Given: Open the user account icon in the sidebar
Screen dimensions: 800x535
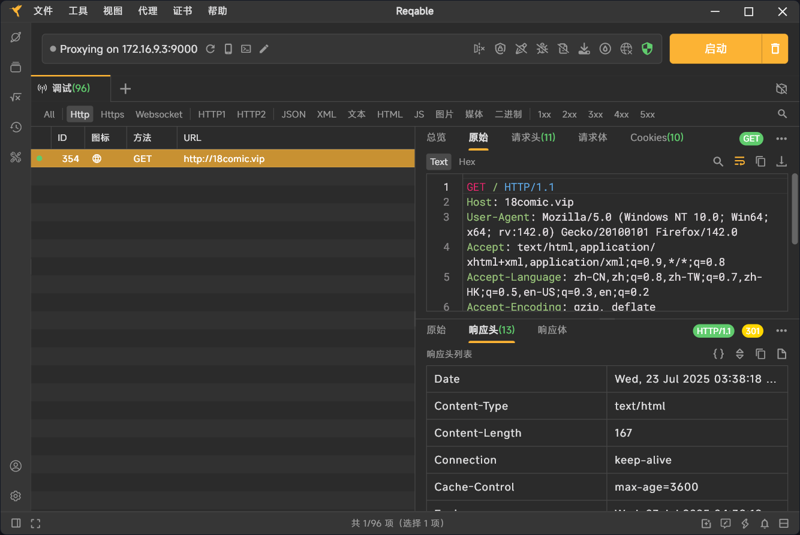Looking at the screenshot, I should tap(16, 466).
